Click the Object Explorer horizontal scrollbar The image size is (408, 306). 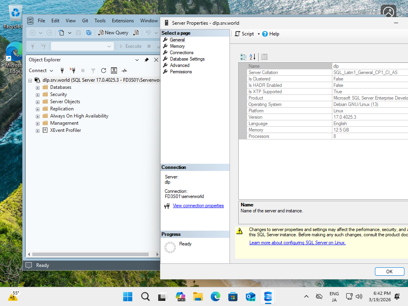[x=90, y=254]
